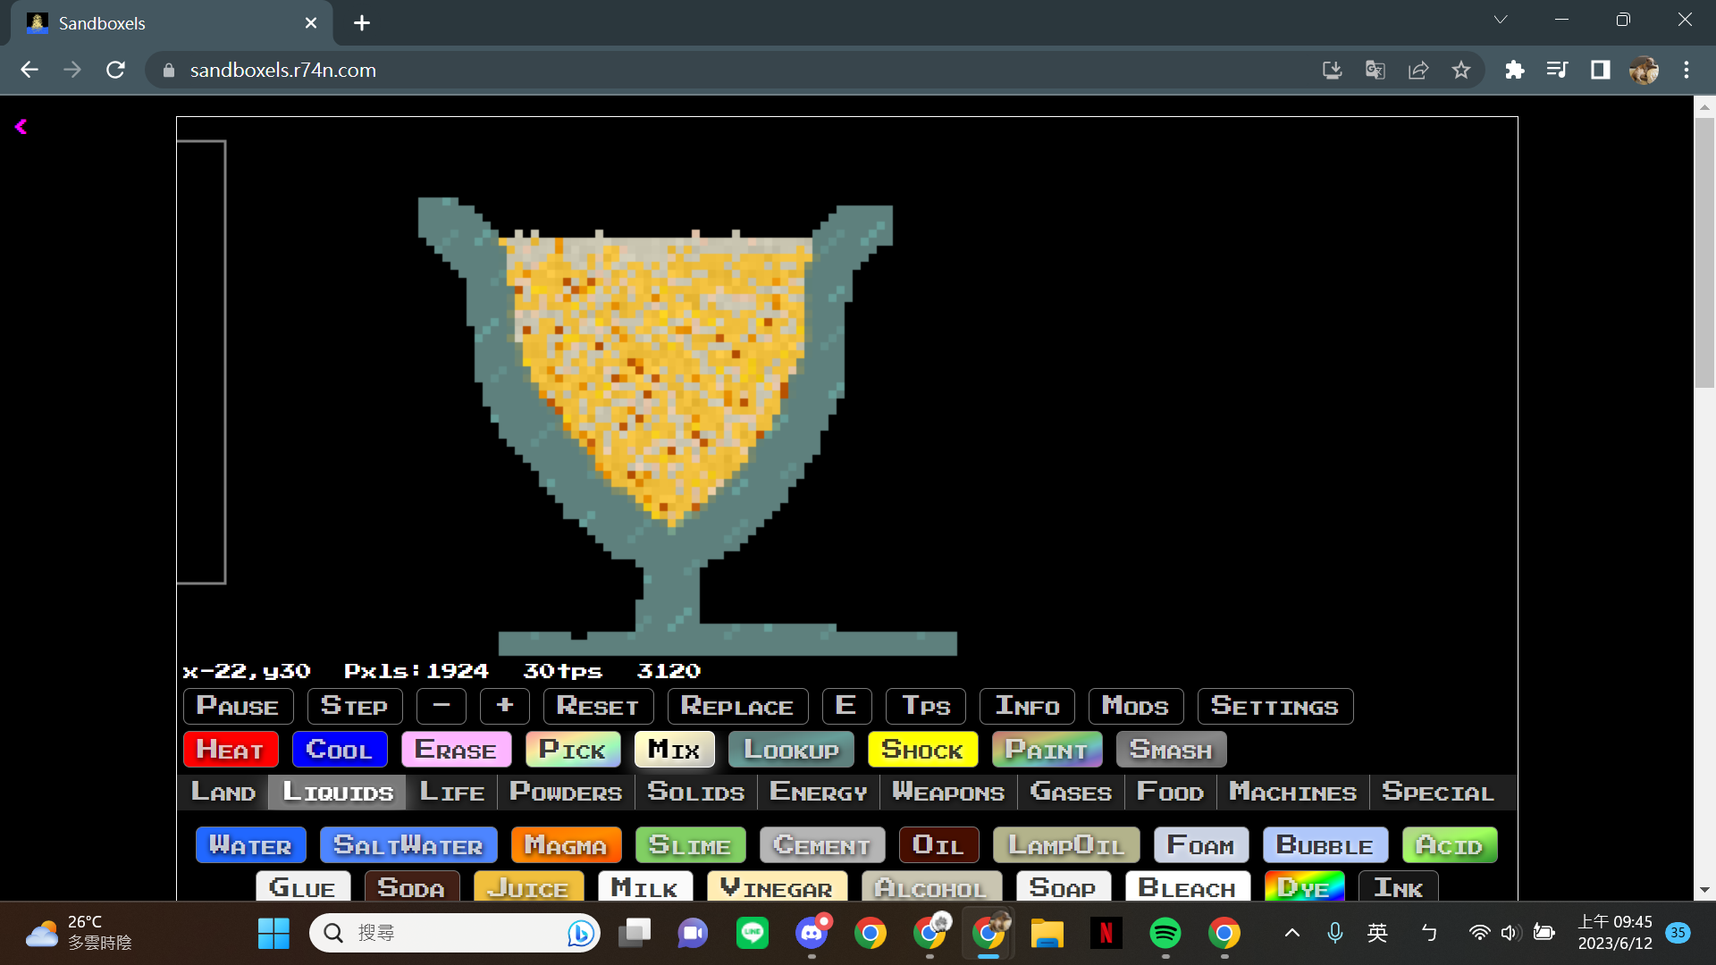Viewport: 1716px width, 965px height.
Task: Share this page icon in address bar
Action: click(x=1418, y=70)
